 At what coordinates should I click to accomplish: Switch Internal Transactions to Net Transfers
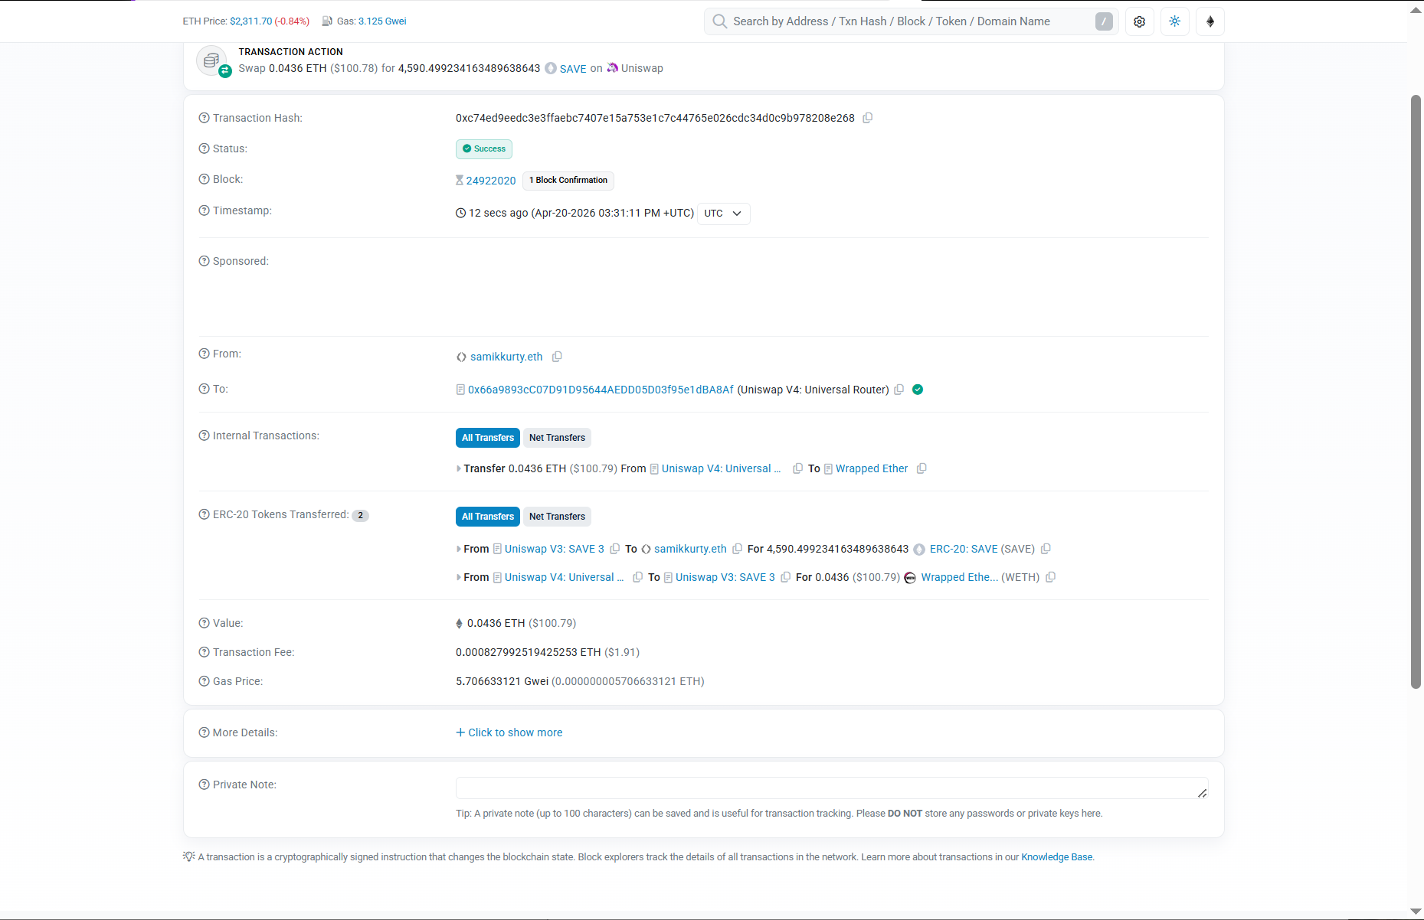click(557, 437)
